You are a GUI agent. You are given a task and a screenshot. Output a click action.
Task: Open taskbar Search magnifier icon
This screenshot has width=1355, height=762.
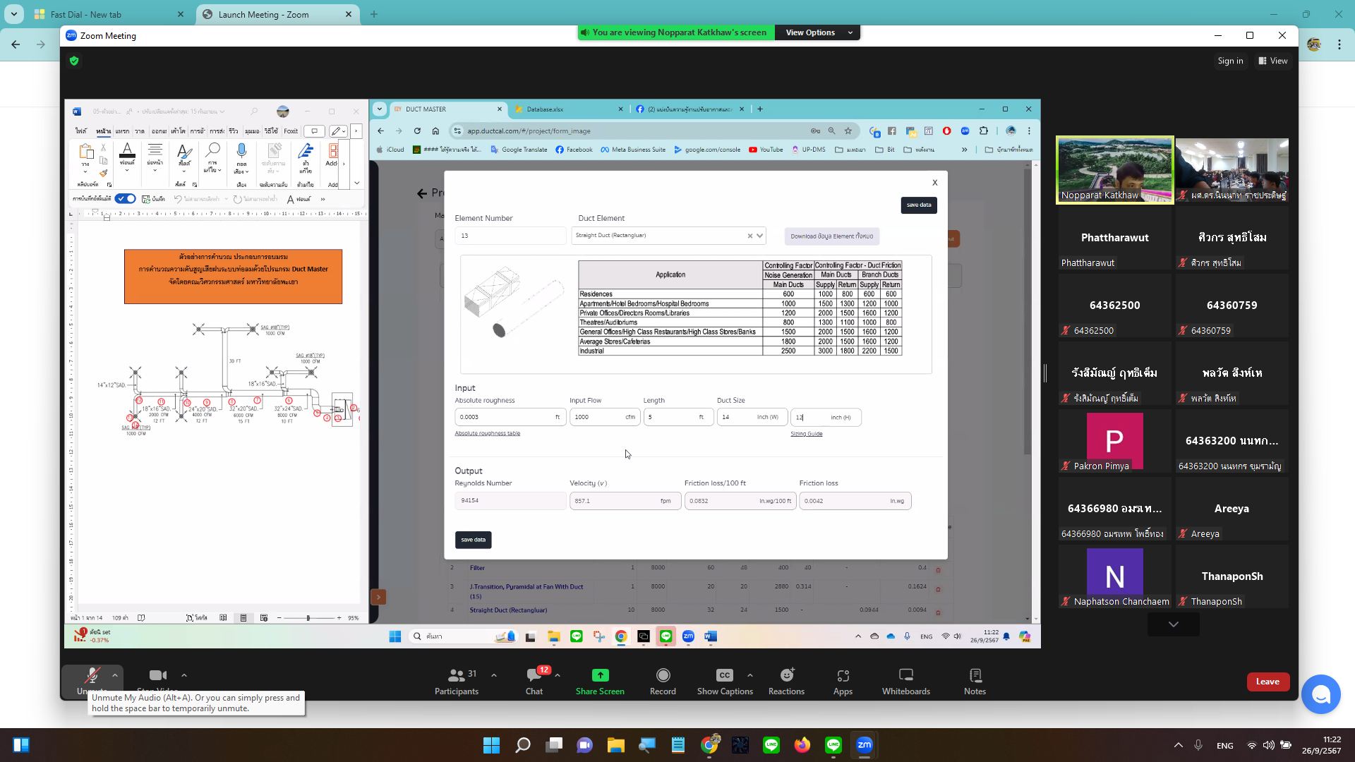[x=522, y=745]
